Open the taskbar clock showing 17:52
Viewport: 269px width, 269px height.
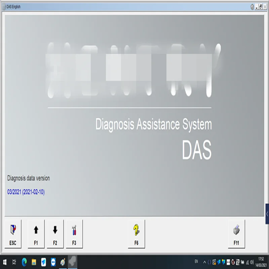[261, 262]
